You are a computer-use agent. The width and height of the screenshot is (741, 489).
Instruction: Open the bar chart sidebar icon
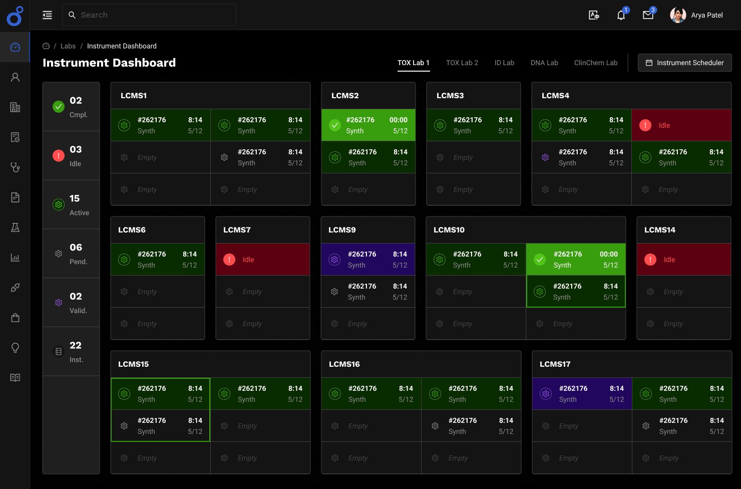pos(15,258)
